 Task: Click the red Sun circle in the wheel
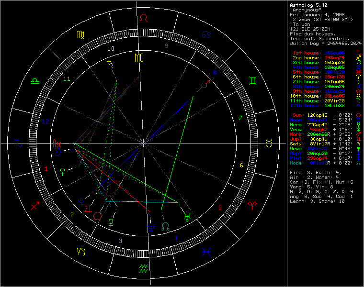97,215
